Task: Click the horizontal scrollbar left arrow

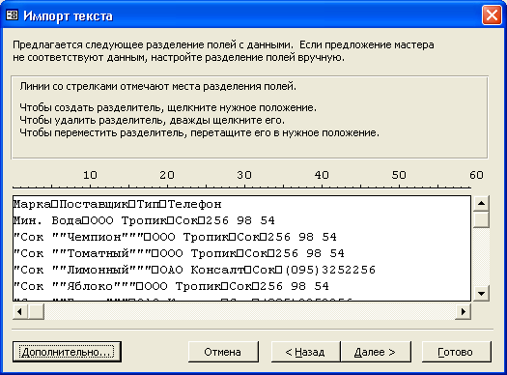Action: [x=20, y=311]
